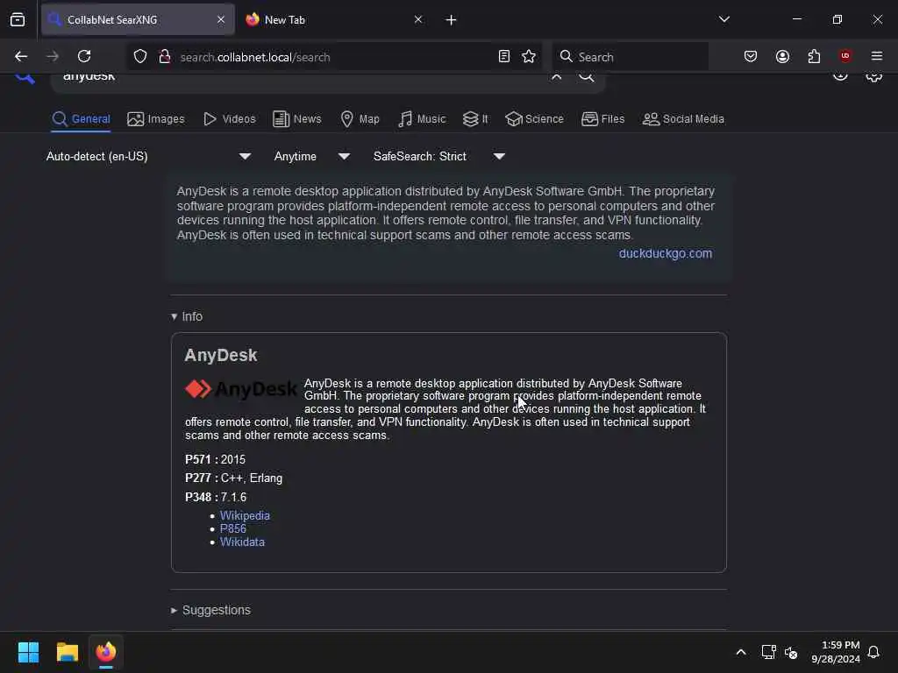Screen dimensions: 898x673
Task: Click the address bar URL field
Action: pos(335,57)
